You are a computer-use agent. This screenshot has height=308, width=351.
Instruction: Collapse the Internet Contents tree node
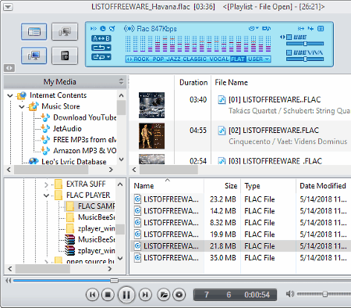pyautogui.click(x=10, y=95)
